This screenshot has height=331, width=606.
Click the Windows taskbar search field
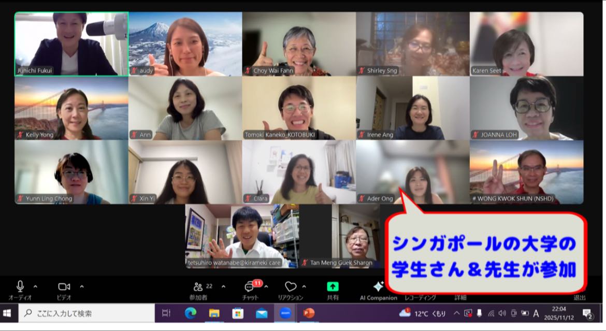tap(87, 313)
